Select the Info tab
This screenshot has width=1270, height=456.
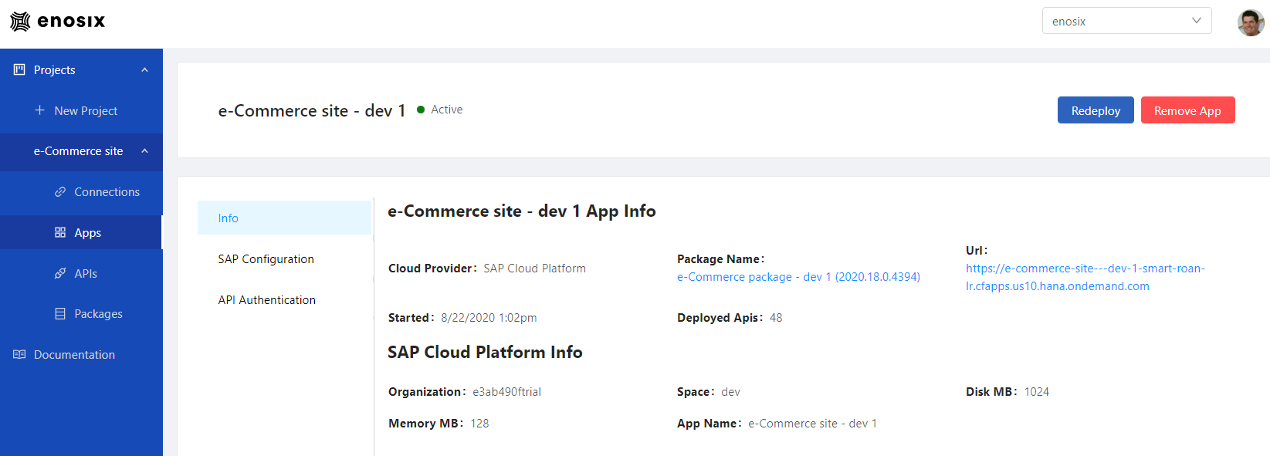[284, 218]
